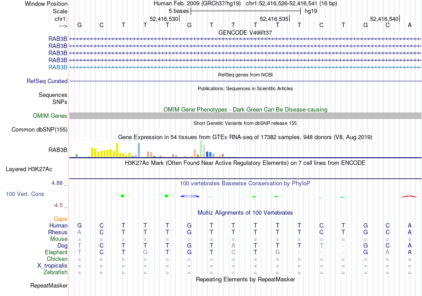Select the Zebrafish alignment row label
This screenshot has height=296, width=422.
56,272
